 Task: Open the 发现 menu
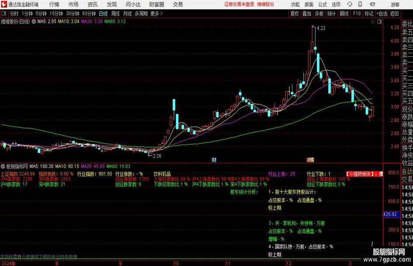pyautogui.click(x=112, y=4)
